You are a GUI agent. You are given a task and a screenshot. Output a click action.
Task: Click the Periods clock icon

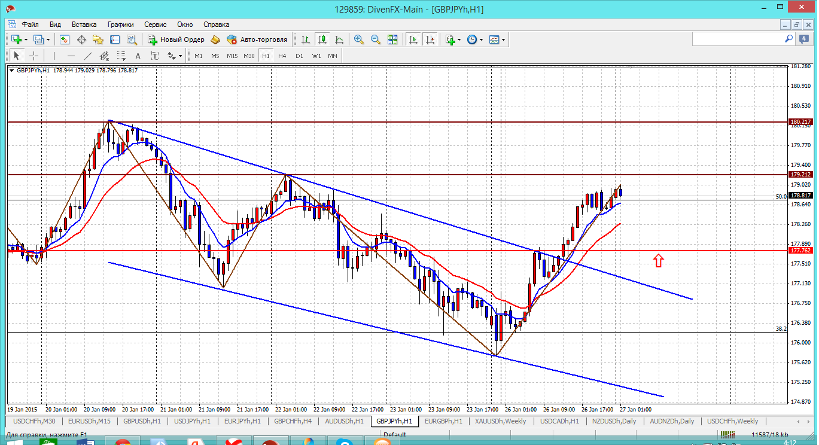(x=472, y=39)
